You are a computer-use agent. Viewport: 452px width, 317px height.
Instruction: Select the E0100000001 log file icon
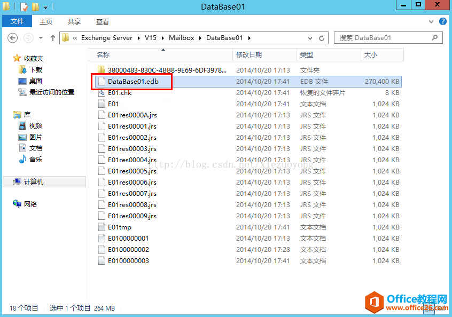point(102,239)
